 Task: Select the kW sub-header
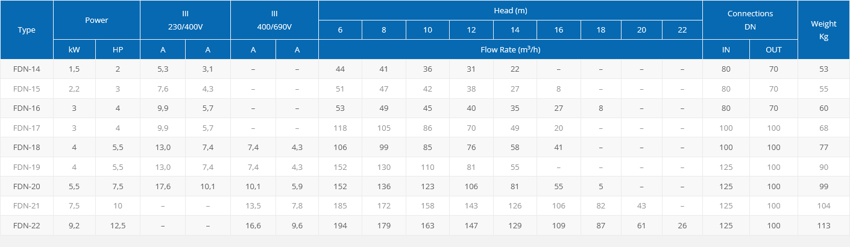[75, 49]
